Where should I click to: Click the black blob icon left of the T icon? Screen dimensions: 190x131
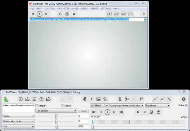pyautogui.click(x=85, y=99)
